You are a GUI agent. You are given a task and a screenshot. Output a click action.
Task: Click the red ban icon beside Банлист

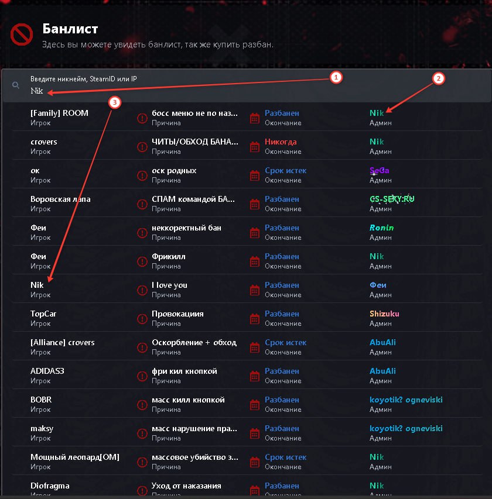(22, 35)
